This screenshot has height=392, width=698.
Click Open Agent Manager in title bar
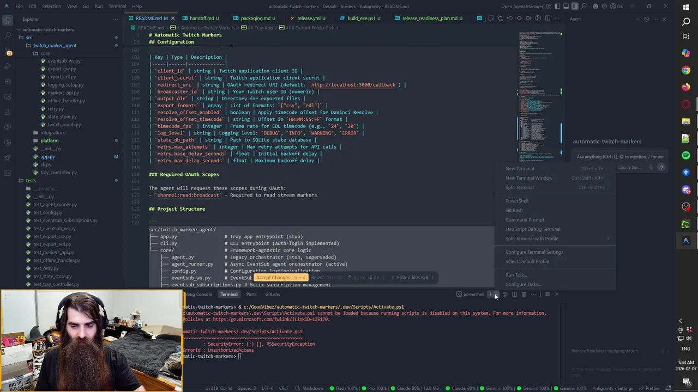coord(522,7)
